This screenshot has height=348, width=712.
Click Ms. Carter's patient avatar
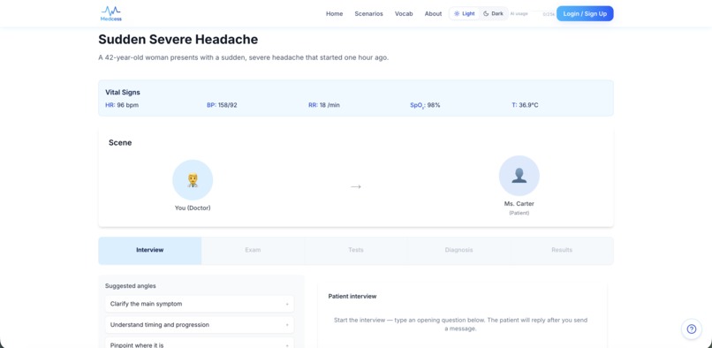[519, 176]
